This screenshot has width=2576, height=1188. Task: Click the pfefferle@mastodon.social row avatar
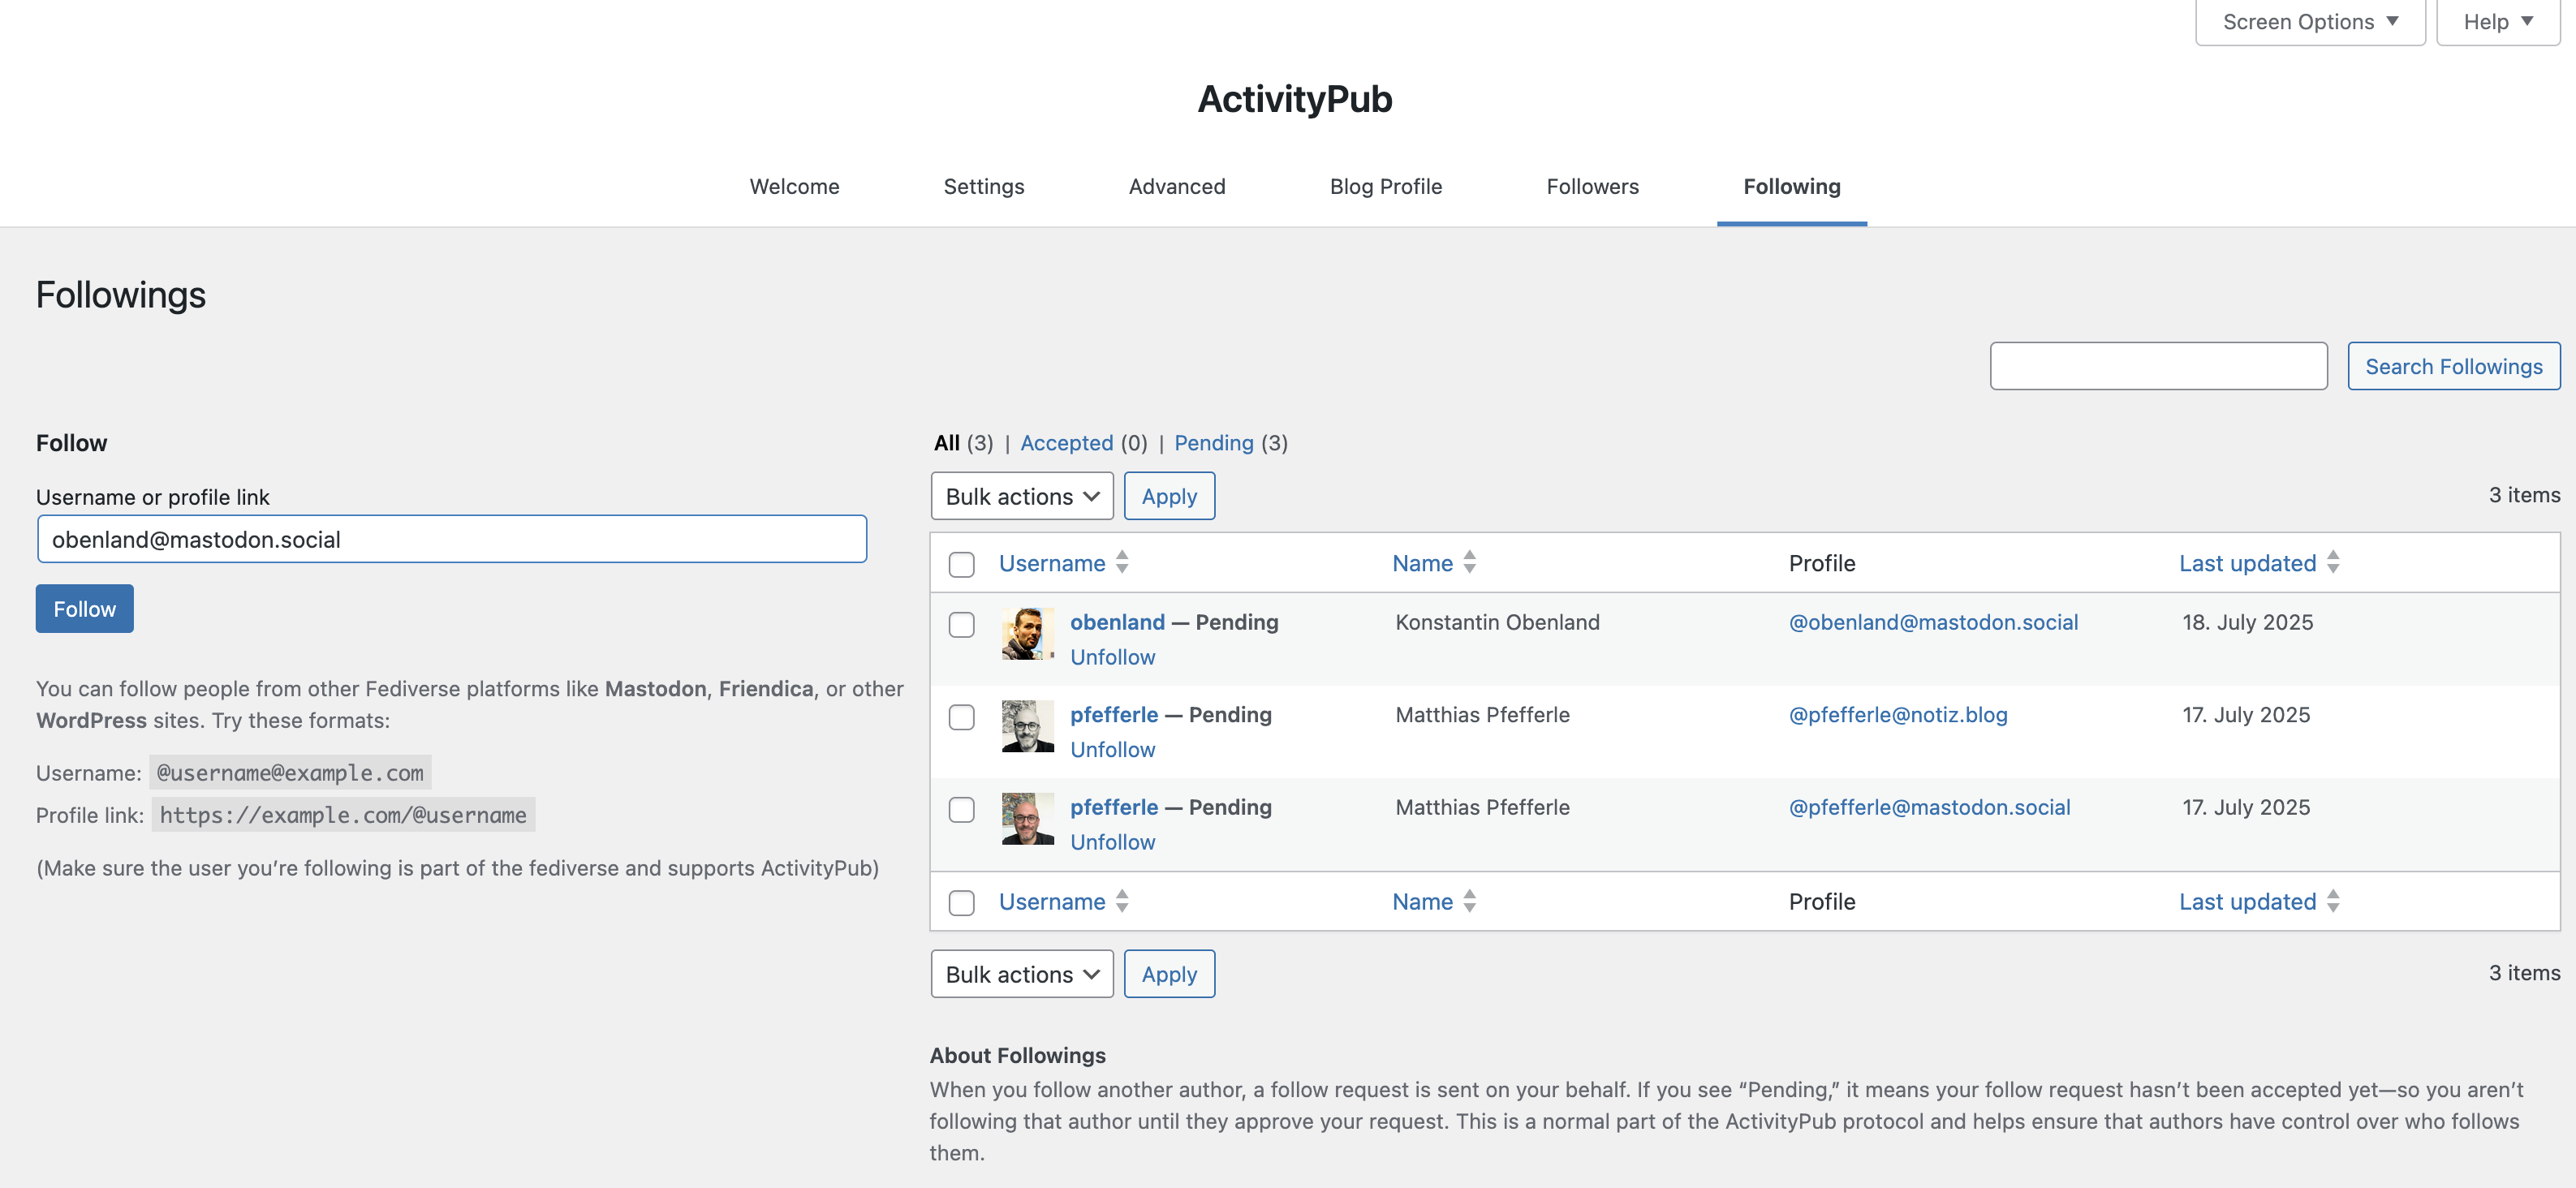[1027, 819]
